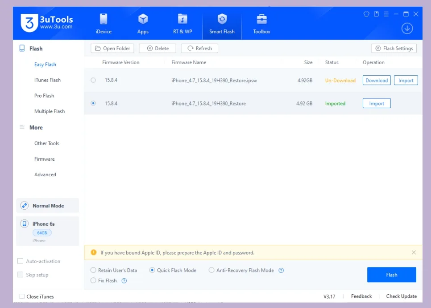Screen dimensions: 431x308
Task: Click the 64GB storage badge
Action: click(x=42, y=233)
